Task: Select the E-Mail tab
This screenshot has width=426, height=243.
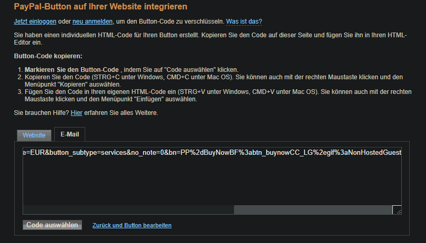Action: tap(70, 134)
